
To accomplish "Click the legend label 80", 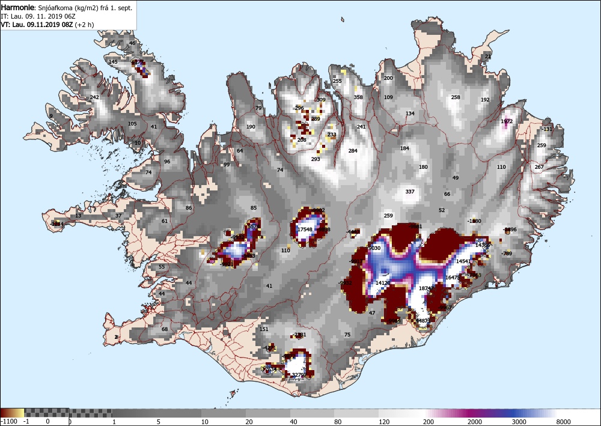I will point(338,422).
